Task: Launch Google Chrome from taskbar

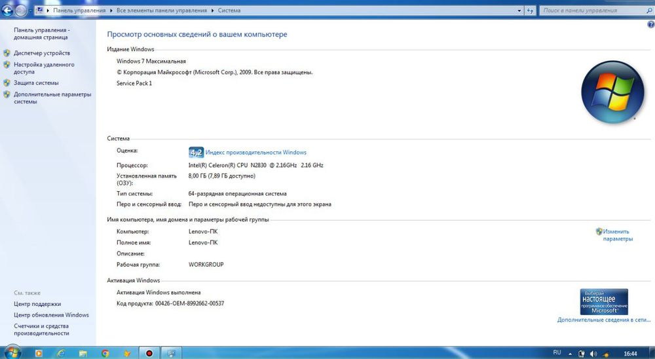Action: (105, 354)
